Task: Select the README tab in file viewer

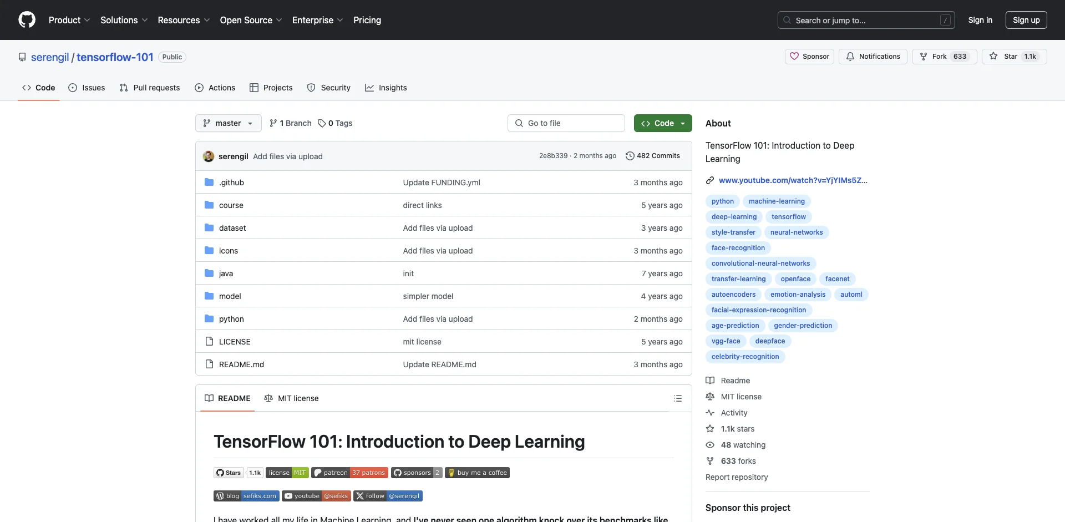Action: click(x=227, y=398)
